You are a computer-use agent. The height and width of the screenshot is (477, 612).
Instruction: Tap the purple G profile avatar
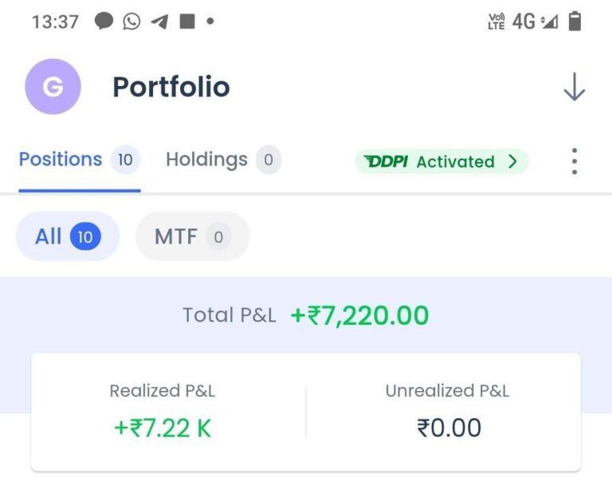[x=53, y=87]
